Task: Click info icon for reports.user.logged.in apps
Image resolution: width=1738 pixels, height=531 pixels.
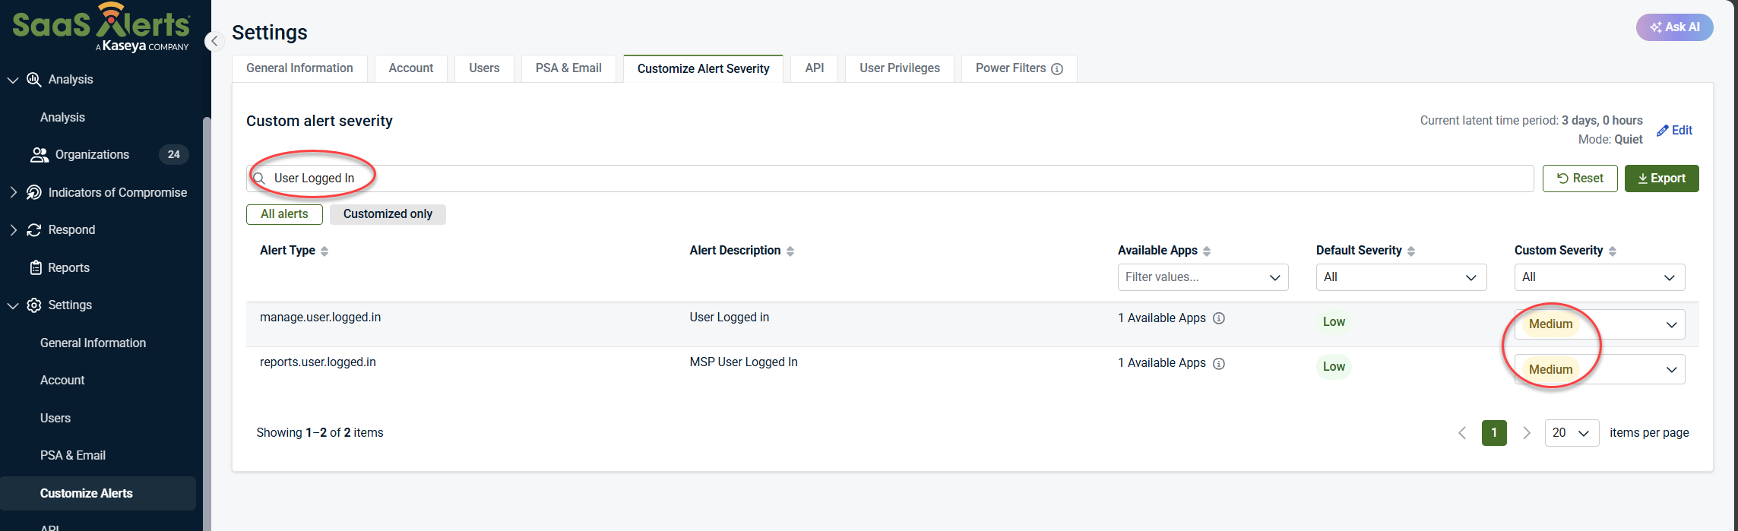Action: (x=1219, y=364)
